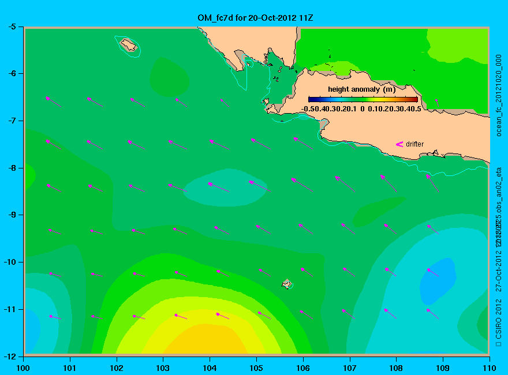This screenshot has width=508, height=375.
Task: Click the x-axis label 103
Action: click(163, 368)
